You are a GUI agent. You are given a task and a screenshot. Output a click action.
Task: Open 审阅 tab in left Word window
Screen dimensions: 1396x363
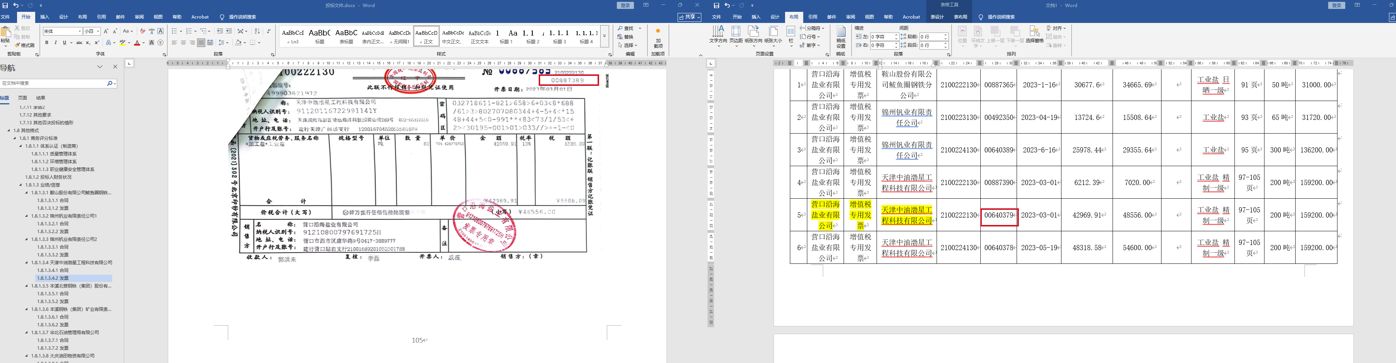pyautogui.click(x=139, y=17)
